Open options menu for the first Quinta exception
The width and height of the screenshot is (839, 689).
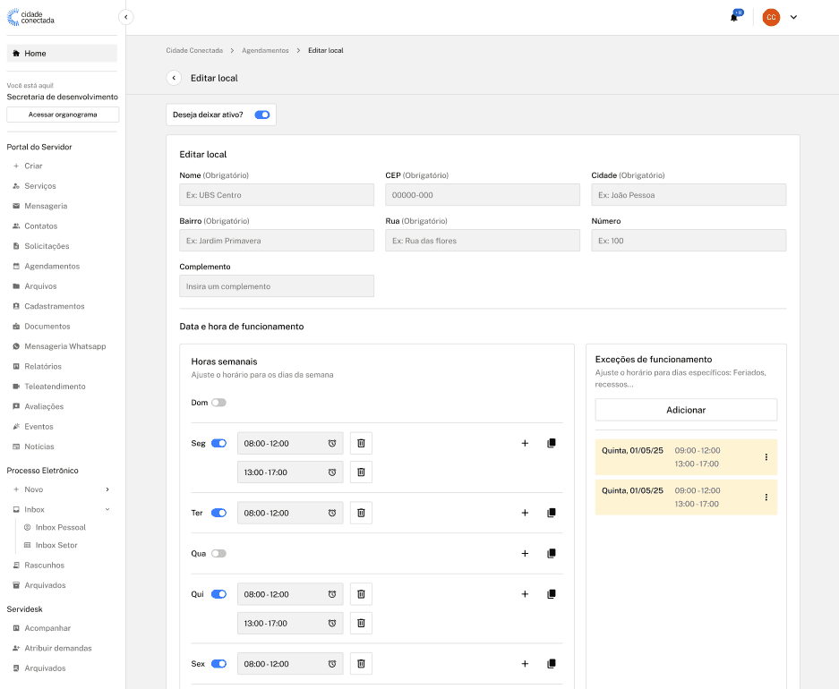pos(766,457)
